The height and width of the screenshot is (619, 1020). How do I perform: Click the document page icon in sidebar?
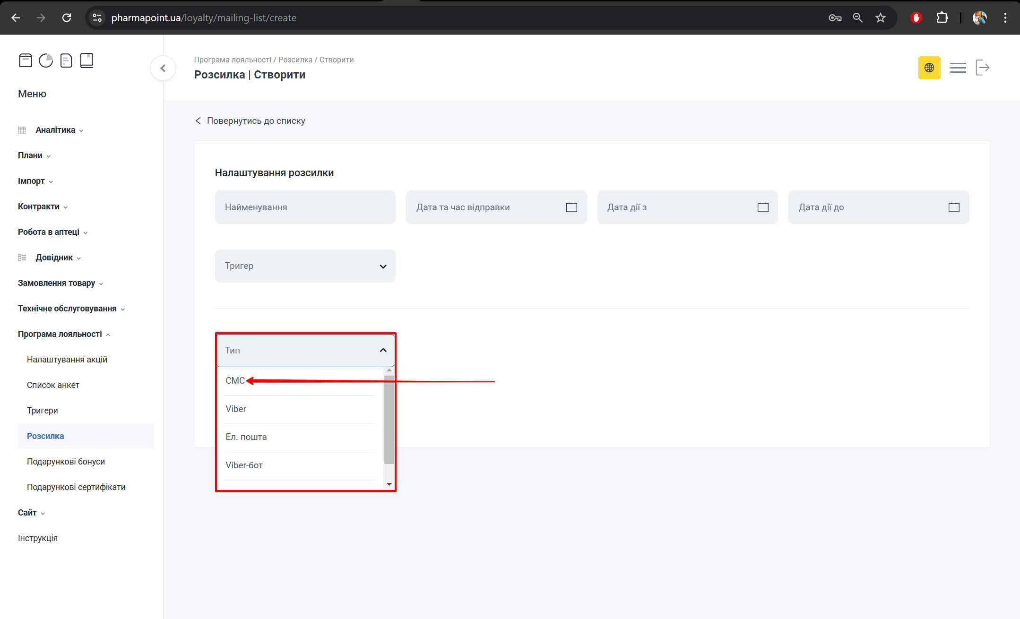click(x=66, y=60)
